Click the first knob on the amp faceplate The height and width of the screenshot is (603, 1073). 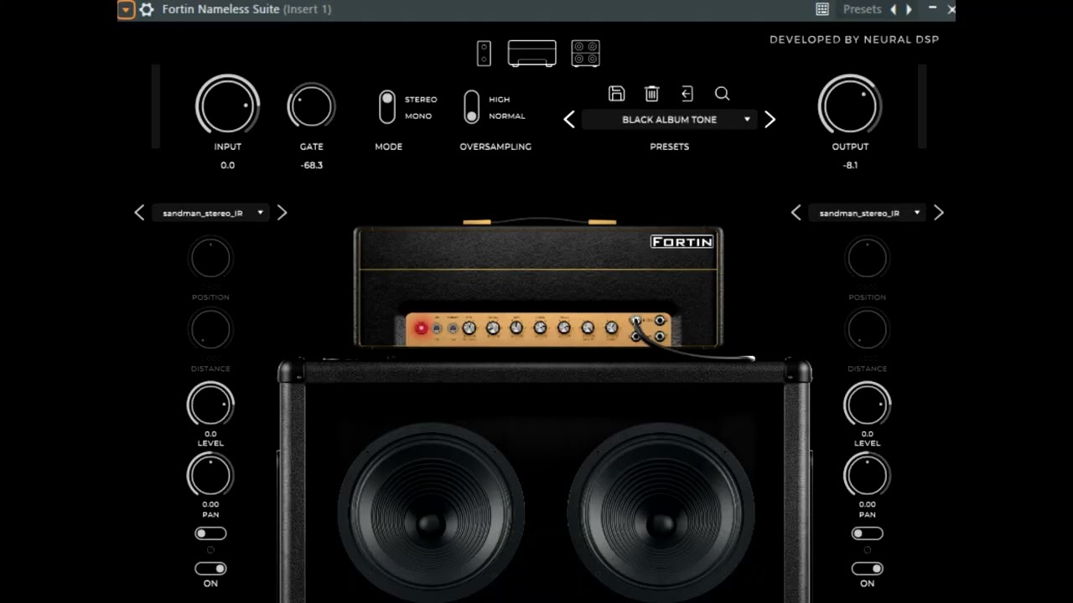pos(469,328)
